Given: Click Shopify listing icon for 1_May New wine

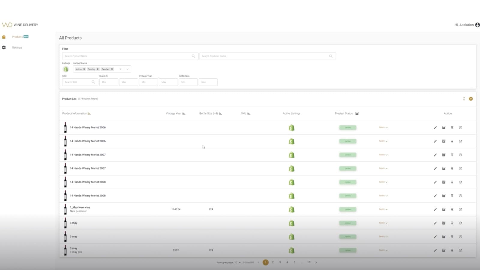Looking at the screenshot, I should coord(292,209).
